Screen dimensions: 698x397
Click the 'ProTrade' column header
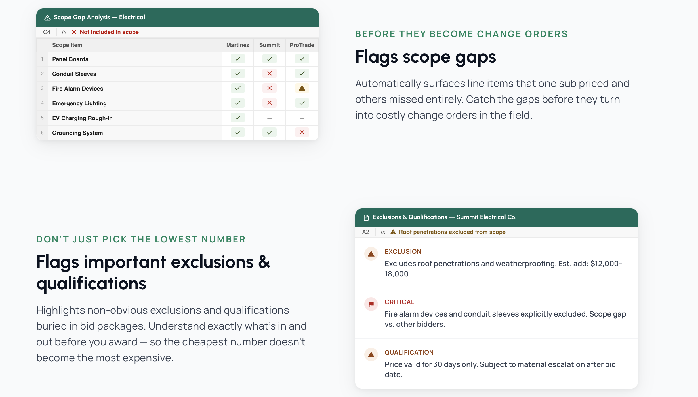pos(302,45)
